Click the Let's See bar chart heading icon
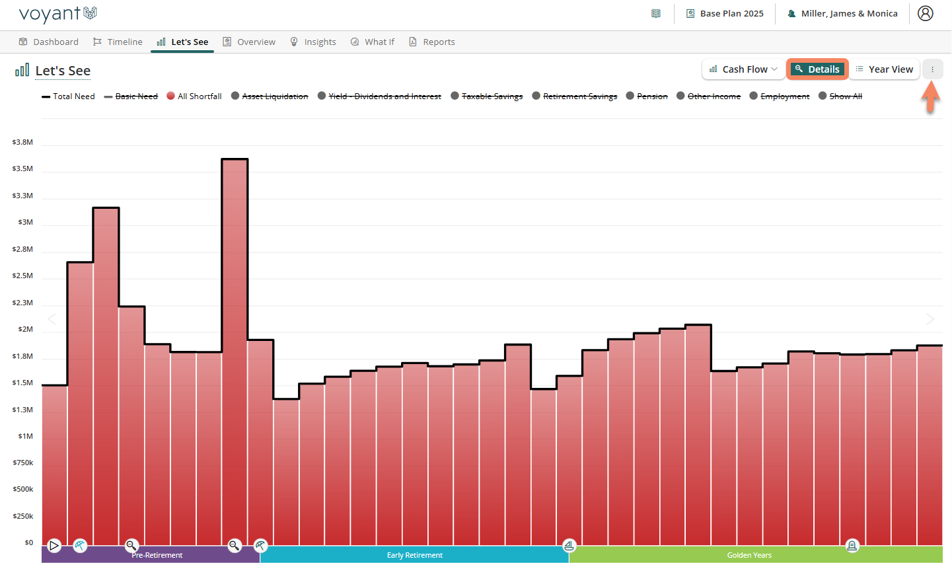This screenshot has width=952, height=563. (x=22, y=70)
